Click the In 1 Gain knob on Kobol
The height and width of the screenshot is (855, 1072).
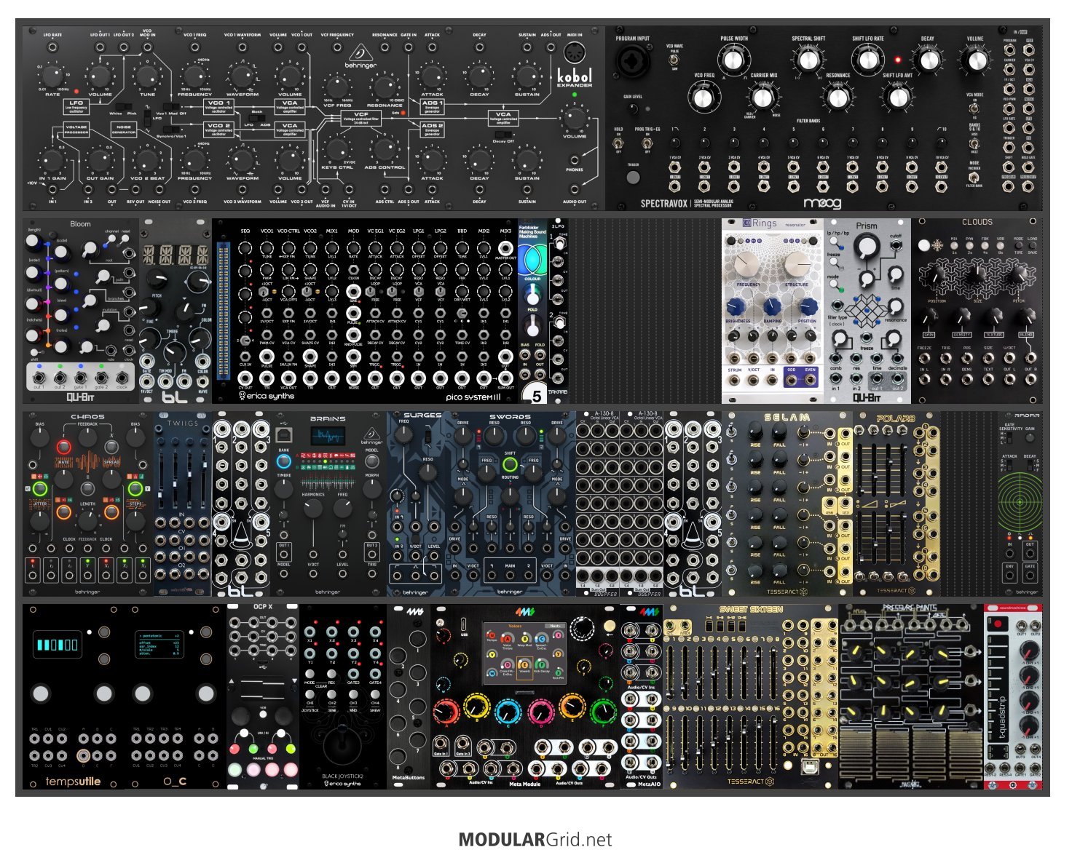(x=52, y=160)
